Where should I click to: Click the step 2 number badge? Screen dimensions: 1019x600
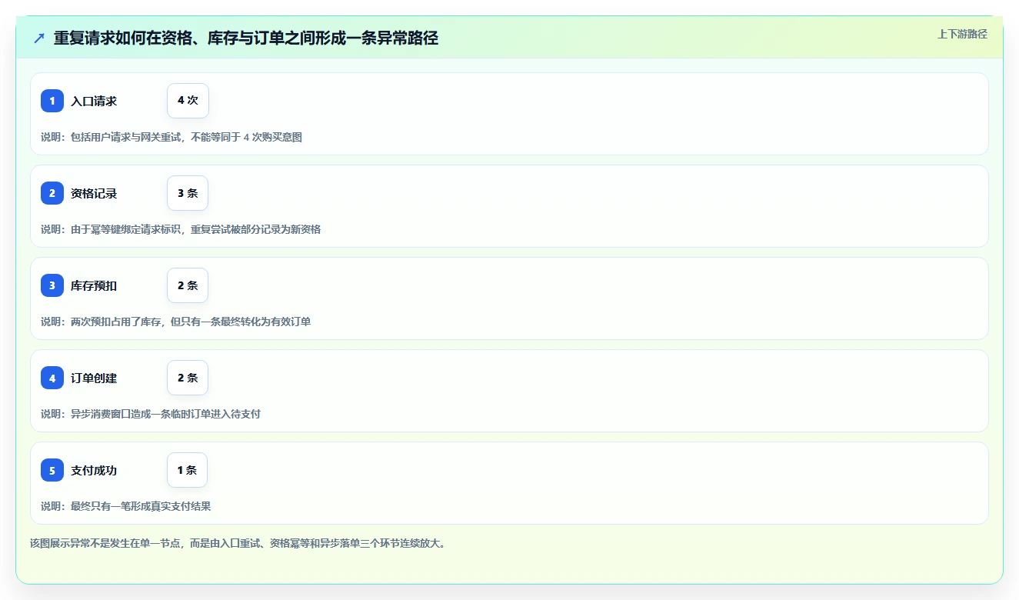coord(52,193)
